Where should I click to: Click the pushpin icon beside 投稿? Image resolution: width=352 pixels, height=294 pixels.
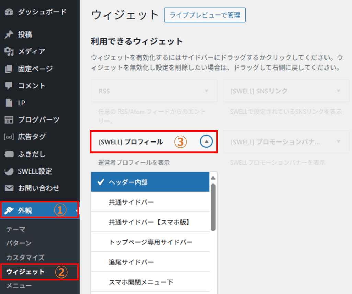pos(9,34)
